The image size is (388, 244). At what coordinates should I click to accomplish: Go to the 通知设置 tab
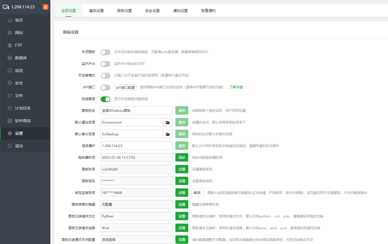[180, 11]
